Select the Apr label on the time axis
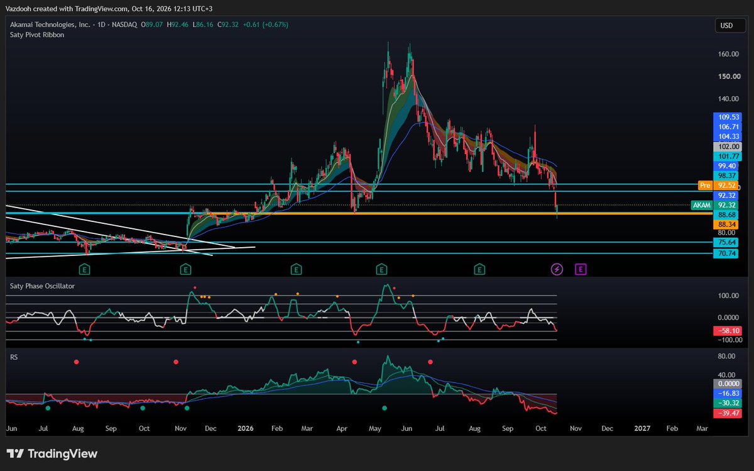This screenshot has height=471, width=754. [x=342, y=428]
